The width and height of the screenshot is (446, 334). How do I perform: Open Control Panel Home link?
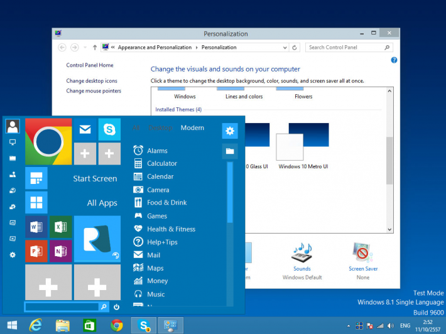90,65
